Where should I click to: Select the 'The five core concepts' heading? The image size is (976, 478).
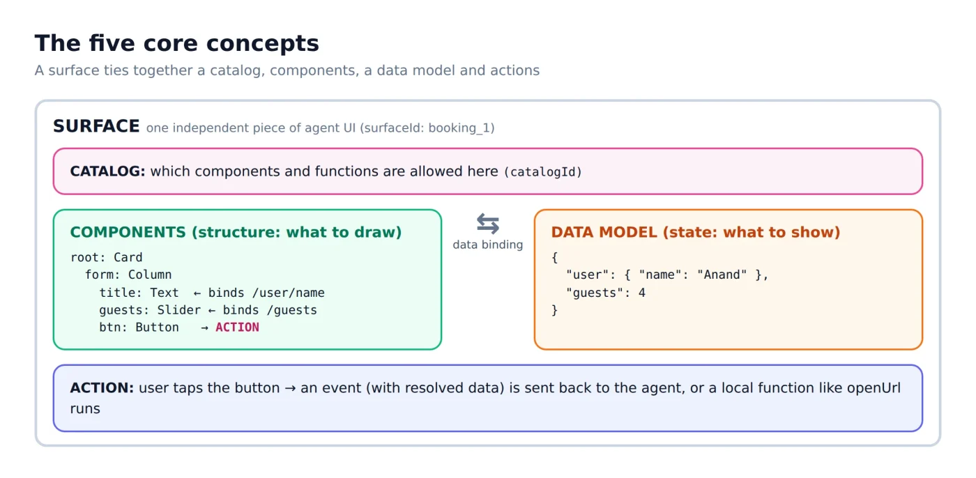coord(177,43)
